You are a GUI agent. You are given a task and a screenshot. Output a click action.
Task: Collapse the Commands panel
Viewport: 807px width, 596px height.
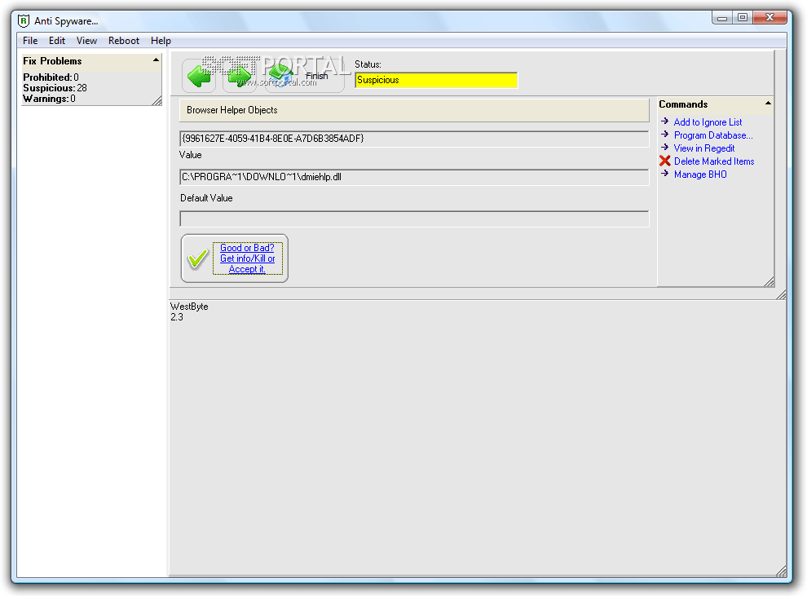click(768, 104)
